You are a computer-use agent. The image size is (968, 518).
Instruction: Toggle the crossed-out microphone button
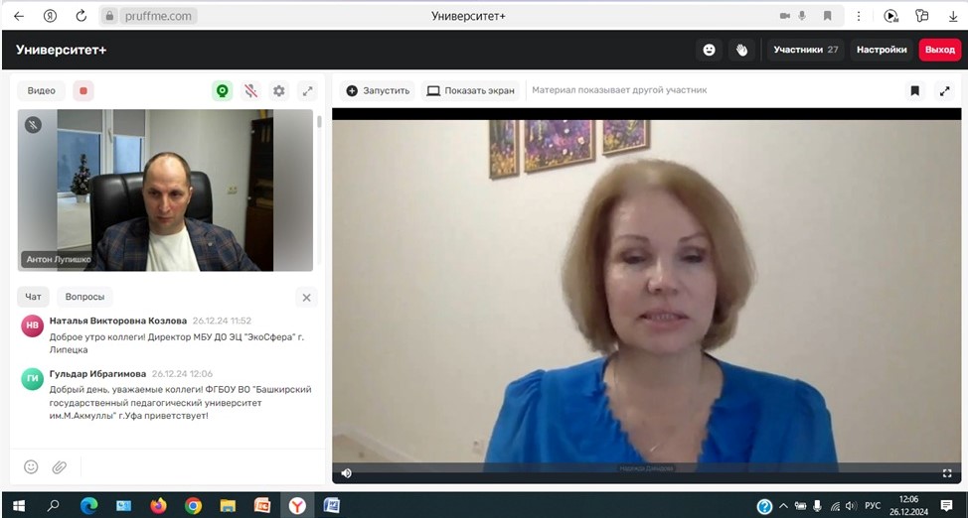251,90
